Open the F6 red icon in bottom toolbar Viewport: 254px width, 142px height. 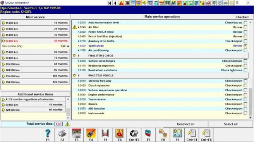[x=120, y=133]
